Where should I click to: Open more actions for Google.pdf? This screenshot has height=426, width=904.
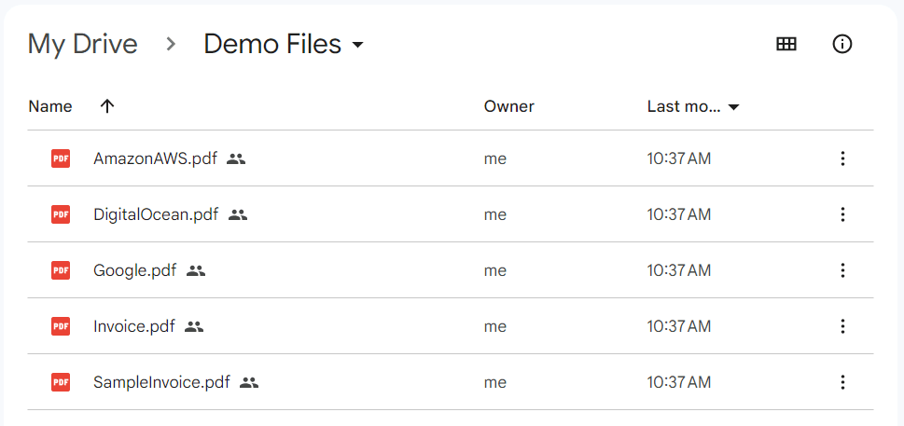(842, 270)
